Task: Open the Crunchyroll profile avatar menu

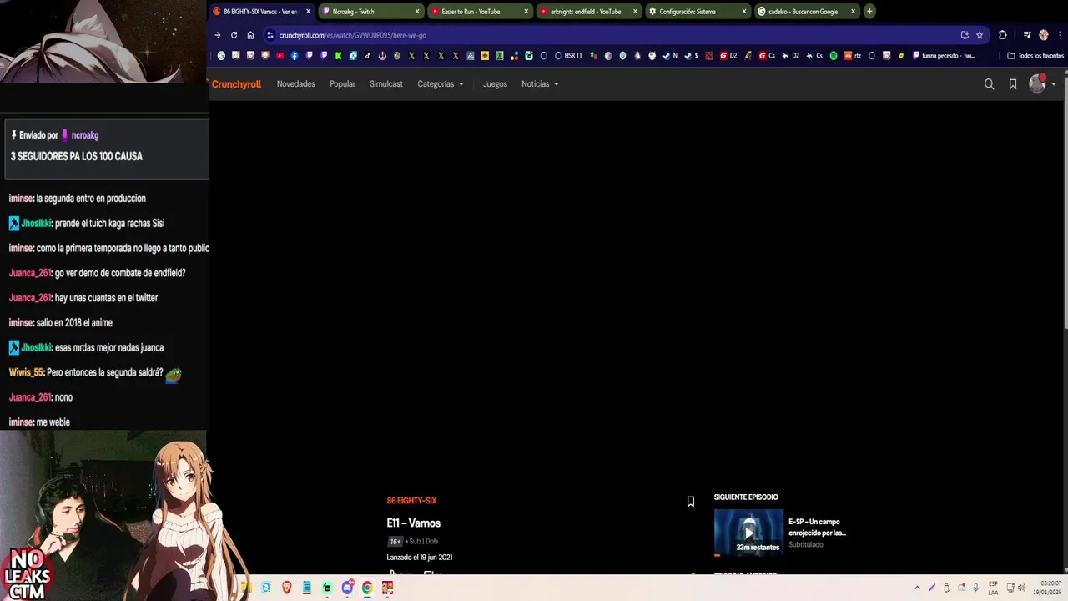Action: [1037, 83]
